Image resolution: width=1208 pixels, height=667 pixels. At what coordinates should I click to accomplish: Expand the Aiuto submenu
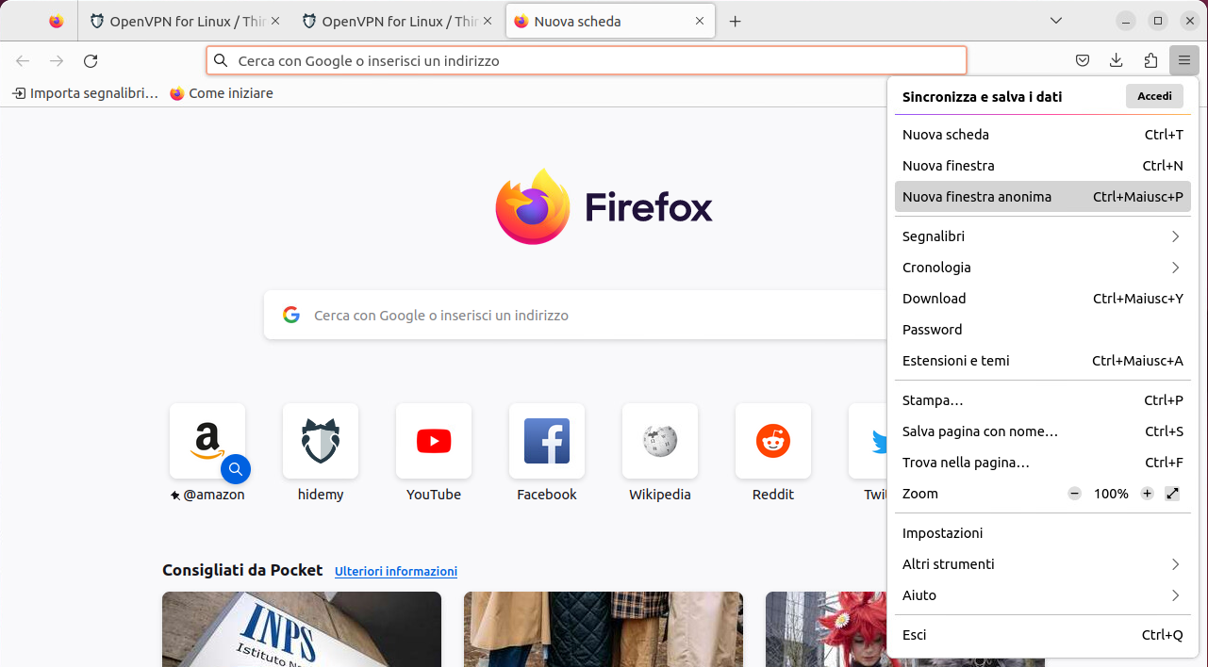pos(1042,595)
